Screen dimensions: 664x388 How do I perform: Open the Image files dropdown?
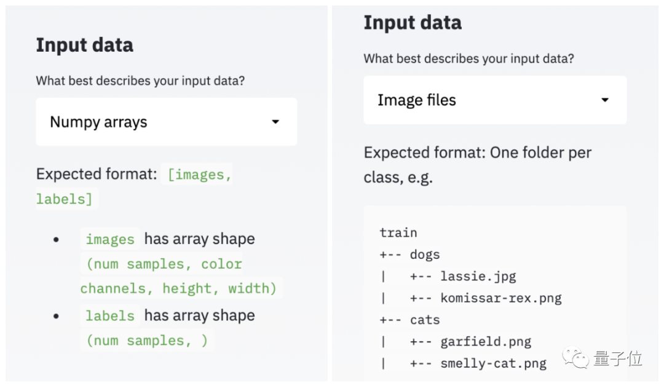pos(494,100)
